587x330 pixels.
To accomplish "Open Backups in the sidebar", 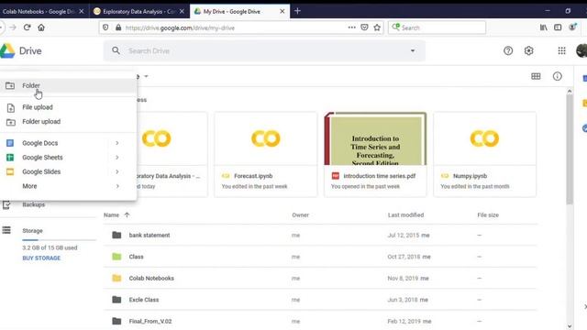I will [x=33, y=204].
